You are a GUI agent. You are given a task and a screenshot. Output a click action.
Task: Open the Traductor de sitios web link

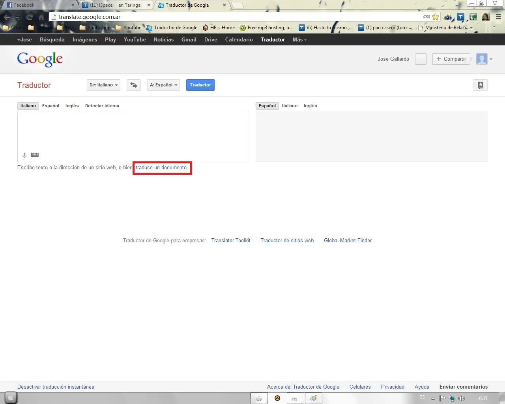tap(287, 241)
